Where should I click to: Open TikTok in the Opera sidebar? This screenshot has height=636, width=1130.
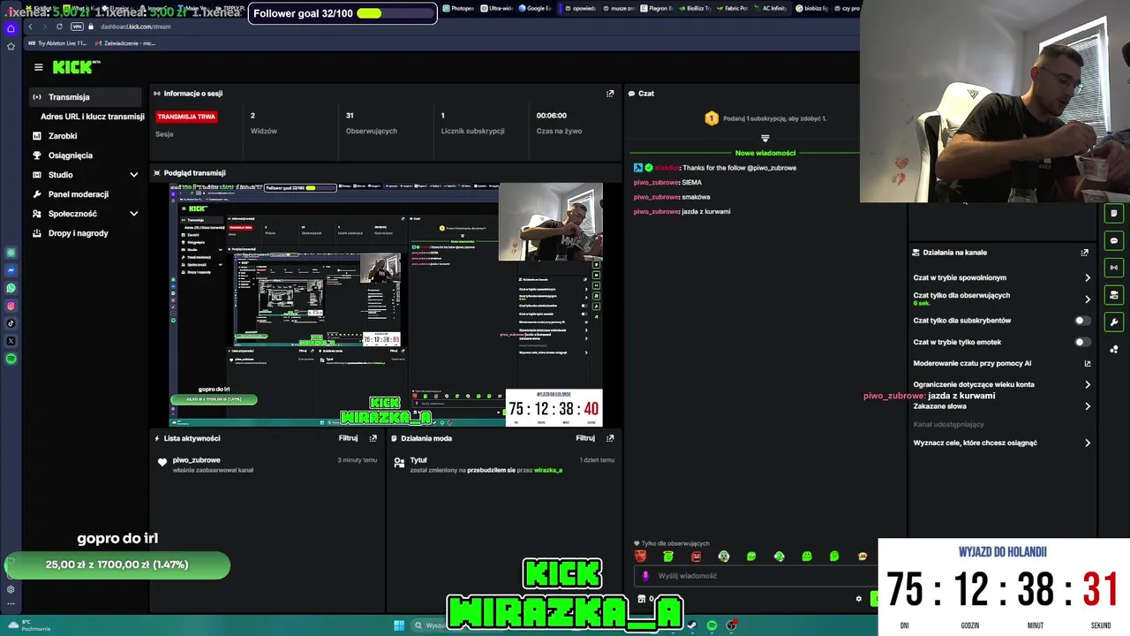click(11, 323)
